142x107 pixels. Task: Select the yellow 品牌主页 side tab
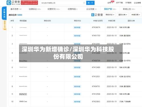coord(5,25)
